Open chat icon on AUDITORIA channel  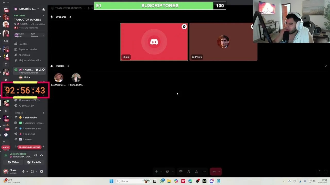(x=37, y=70)
